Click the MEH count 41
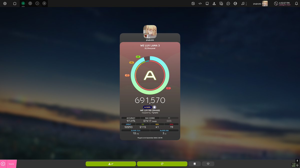 pyautogui.click(x=157, y=127)
